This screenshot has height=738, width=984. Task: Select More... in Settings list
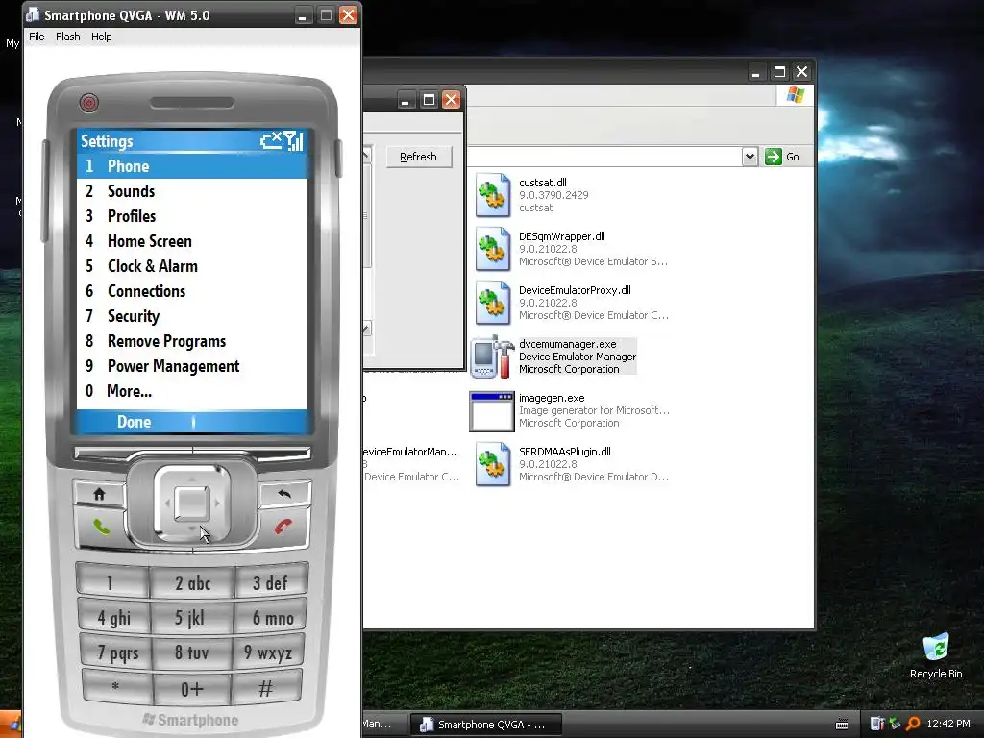click(x=192, y=392)
